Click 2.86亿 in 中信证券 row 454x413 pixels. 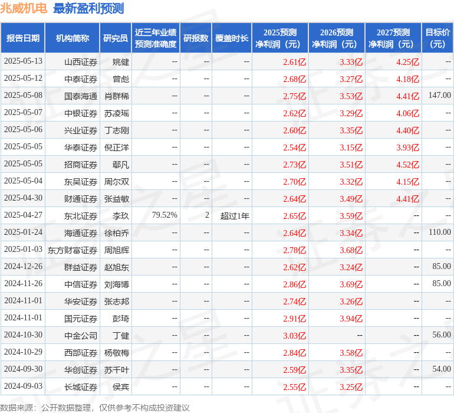click(x=294, y=284)
